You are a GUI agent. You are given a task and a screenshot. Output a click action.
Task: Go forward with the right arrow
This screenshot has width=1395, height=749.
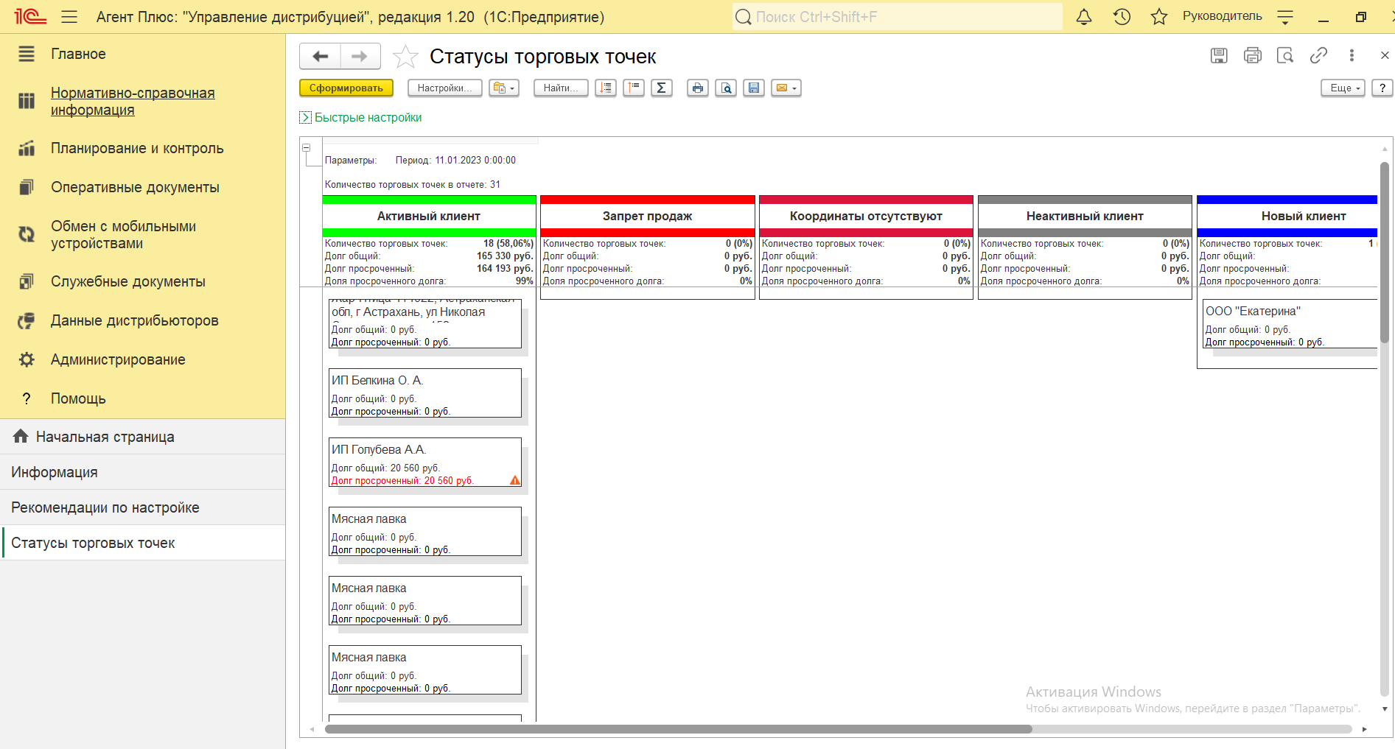[360, 56]
